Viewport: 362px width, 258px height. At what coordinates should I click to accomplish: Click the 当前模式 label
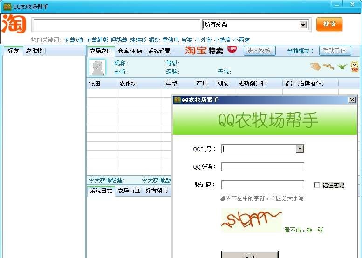pyautogui.click(x=300, y=51)
